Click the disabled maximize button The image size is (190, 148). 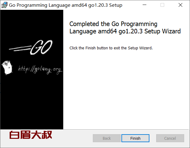162,5
